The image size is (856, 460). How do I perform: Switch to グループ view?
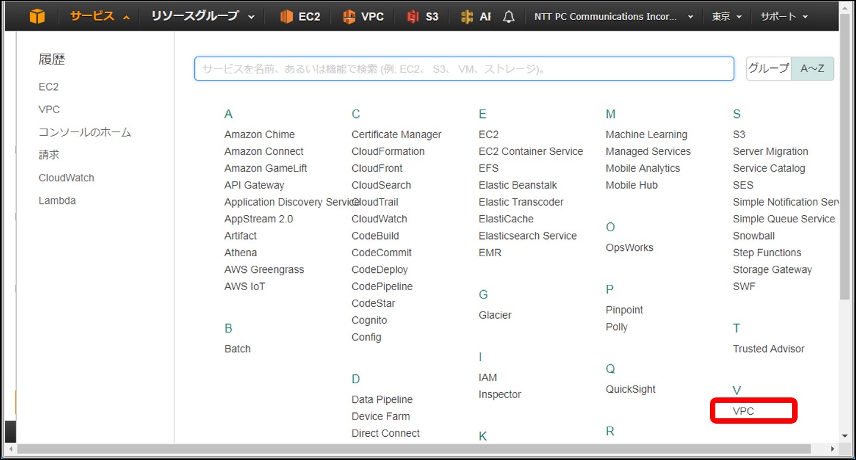pos(768,69)
